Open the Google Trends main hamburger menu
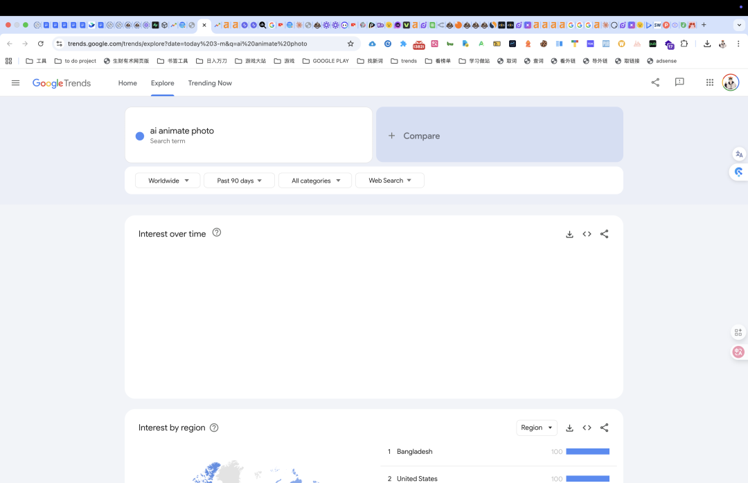748x483 pixels. pyautogui.click(x=15, y=83)
